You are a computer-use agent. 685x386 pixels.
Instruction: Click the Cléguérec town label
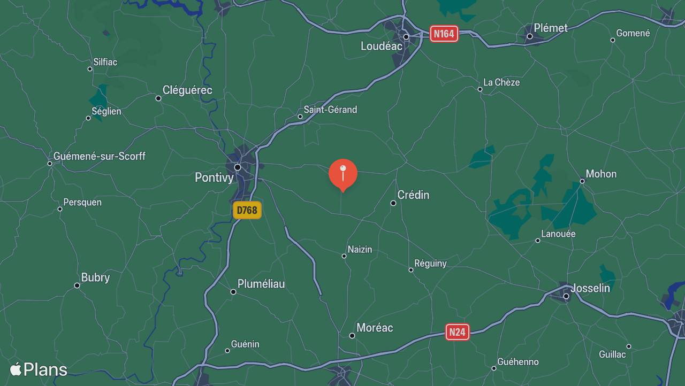[x=187, y=90]
